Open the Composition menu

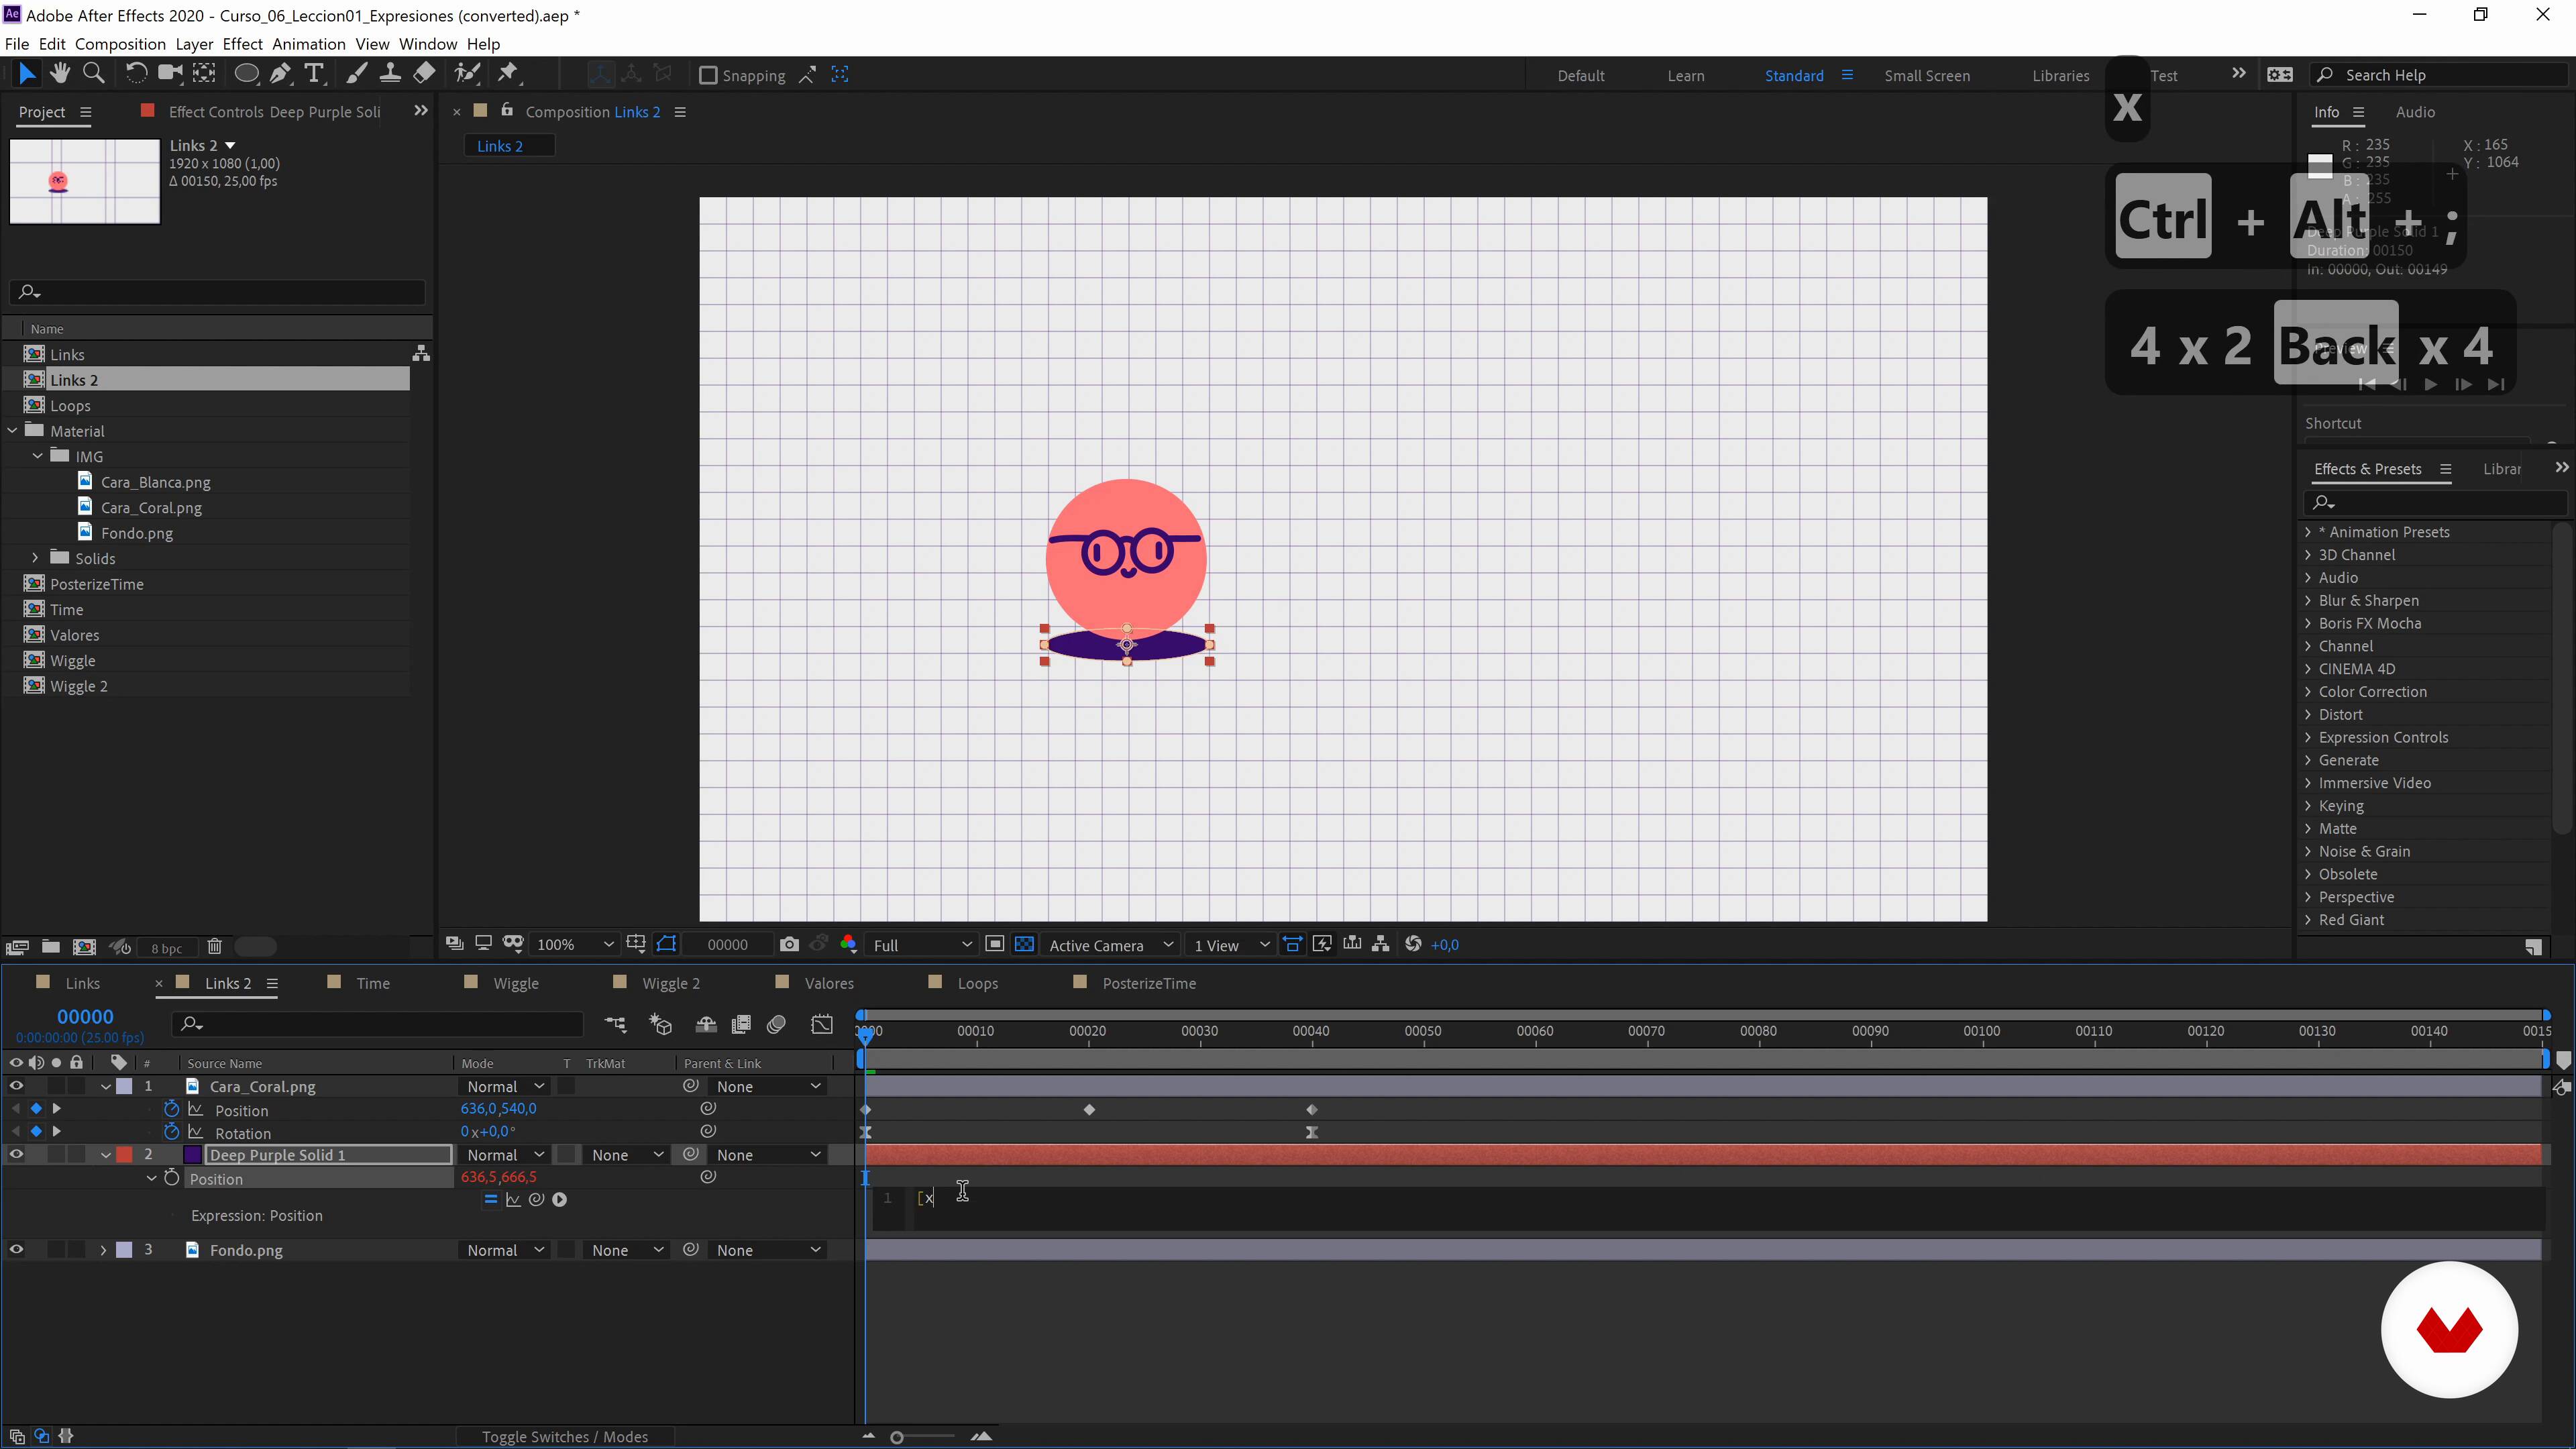tap(120, 44)
